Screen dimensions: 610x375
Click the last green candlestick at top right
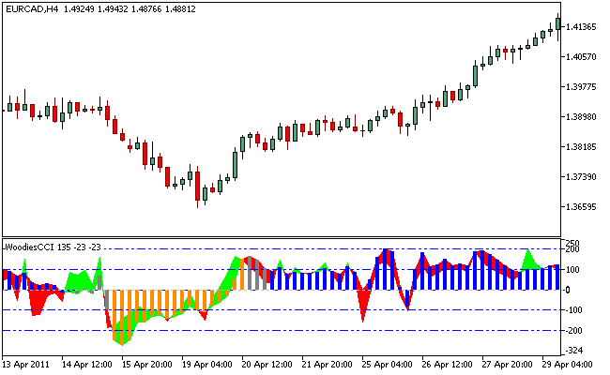(x=558, y=24)
